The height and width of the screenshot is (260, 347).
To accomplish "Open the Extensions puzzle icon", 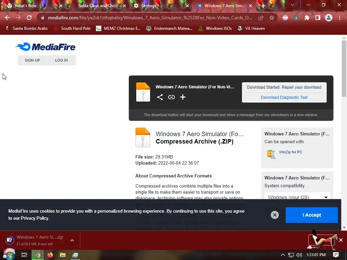I will pos(307,18).
